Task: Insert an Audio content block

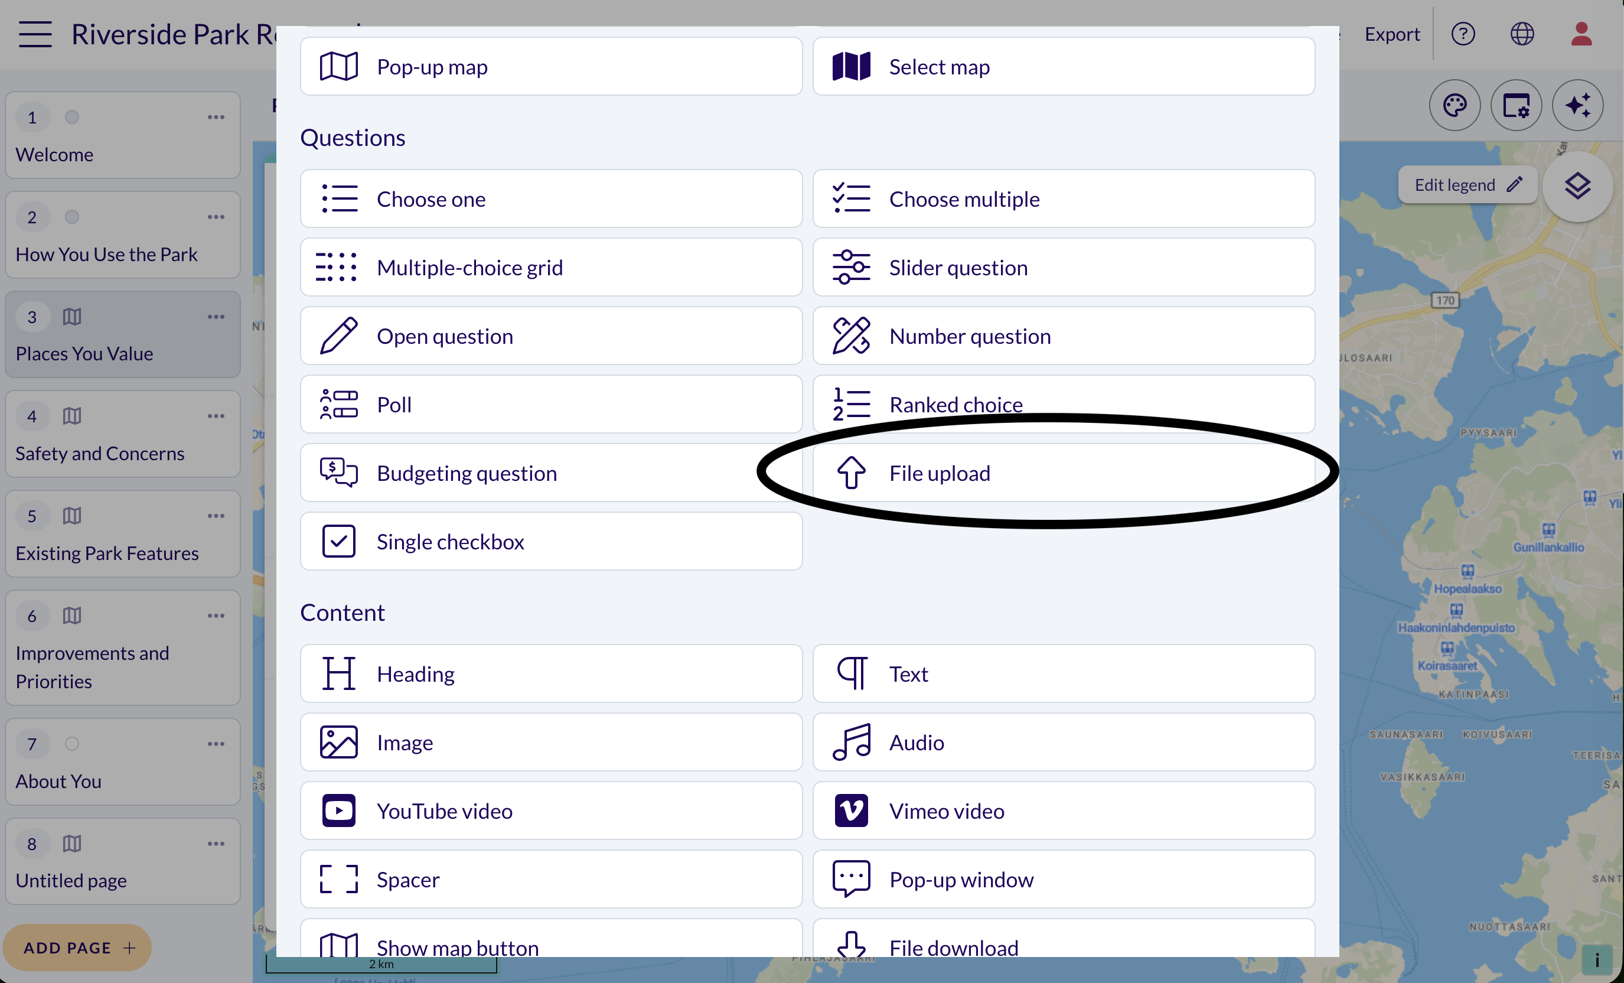Action: (x=1063, y=743)
